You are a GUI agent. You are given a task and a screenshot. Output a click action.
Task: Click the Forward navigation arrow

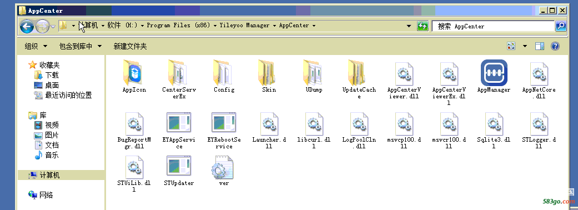pyautogui.click(x=43, y=26)
